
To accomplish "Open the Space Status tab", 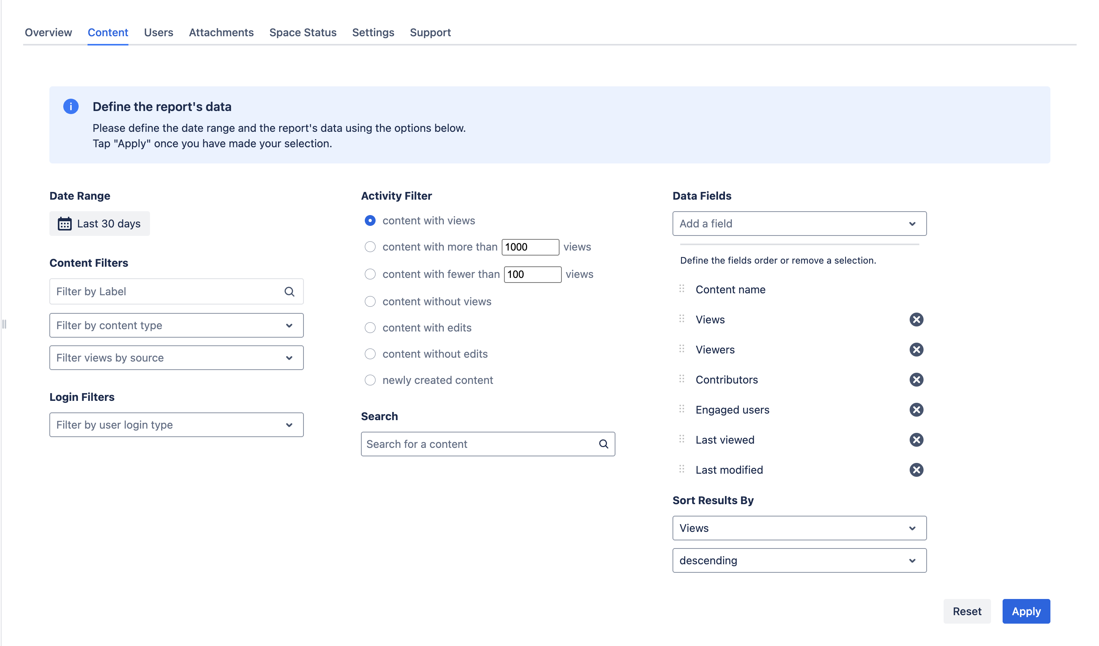I will pos(303,33).
